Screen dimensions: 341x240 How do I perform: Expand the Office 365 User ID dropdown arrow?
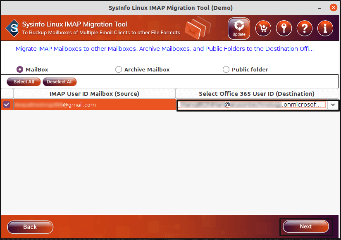[x=333, y=105]
